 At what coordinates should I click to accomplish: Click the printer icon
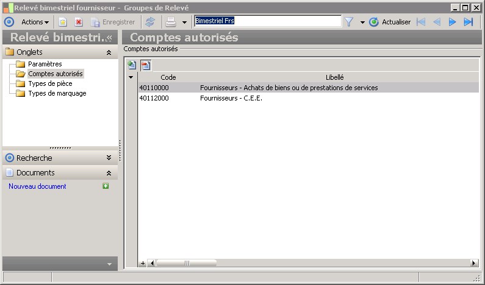pyautogui.click(x=171, y=22)
